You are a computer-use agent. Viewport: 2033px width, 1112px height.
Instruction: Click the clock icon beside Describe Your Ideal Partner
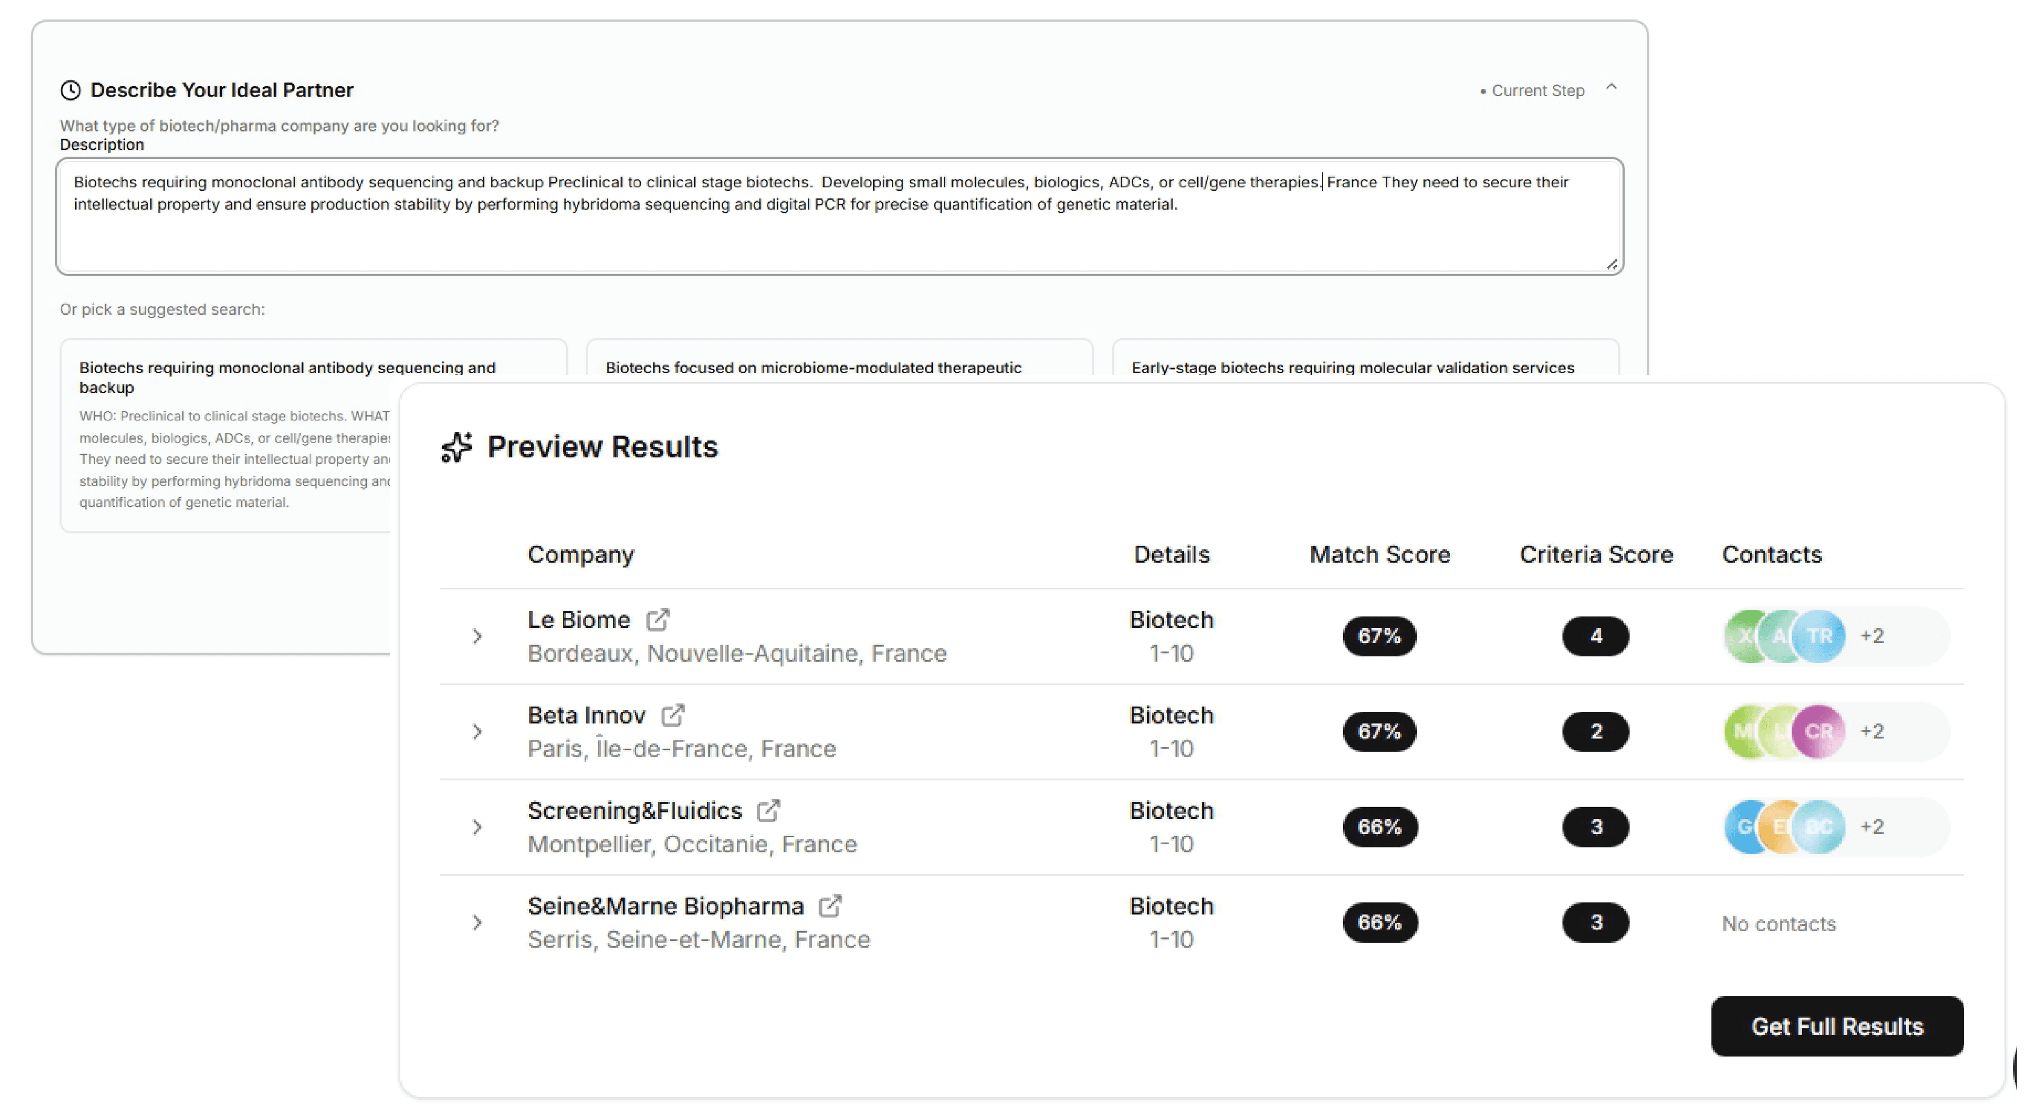pyautogui.click(x=72, y=89)
